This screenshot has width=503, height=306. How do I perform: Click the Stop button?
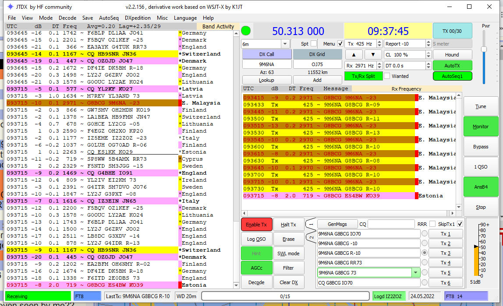tap(481, 208)
